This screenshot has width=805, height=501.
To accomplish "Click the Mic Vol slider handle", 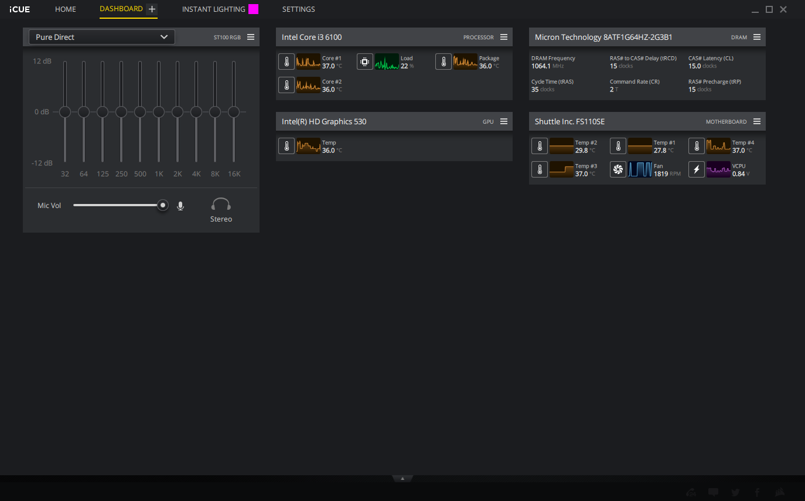I will [163, 205].
